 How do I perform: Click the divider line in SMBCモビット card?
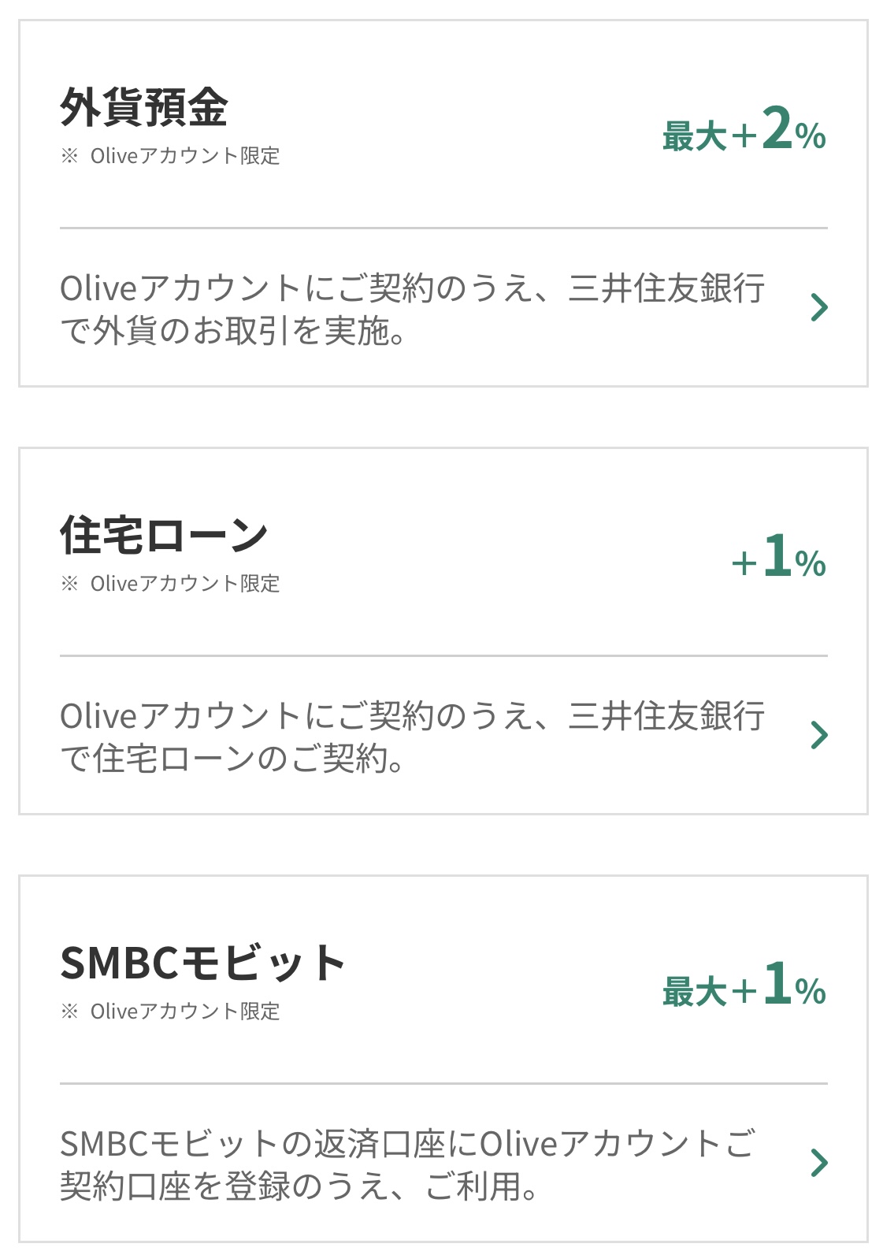pyautogui.click(x=443, y=1084)
